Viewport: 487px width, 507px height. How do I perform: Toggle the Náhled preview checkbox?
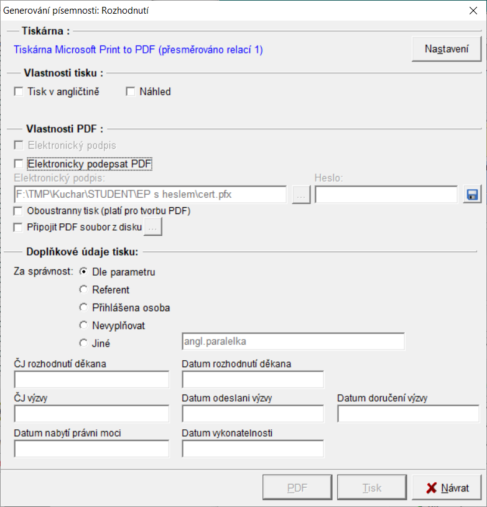point(131,92)
